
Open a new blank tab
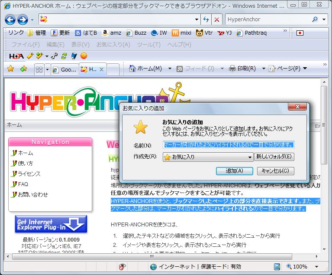point(113,69)
